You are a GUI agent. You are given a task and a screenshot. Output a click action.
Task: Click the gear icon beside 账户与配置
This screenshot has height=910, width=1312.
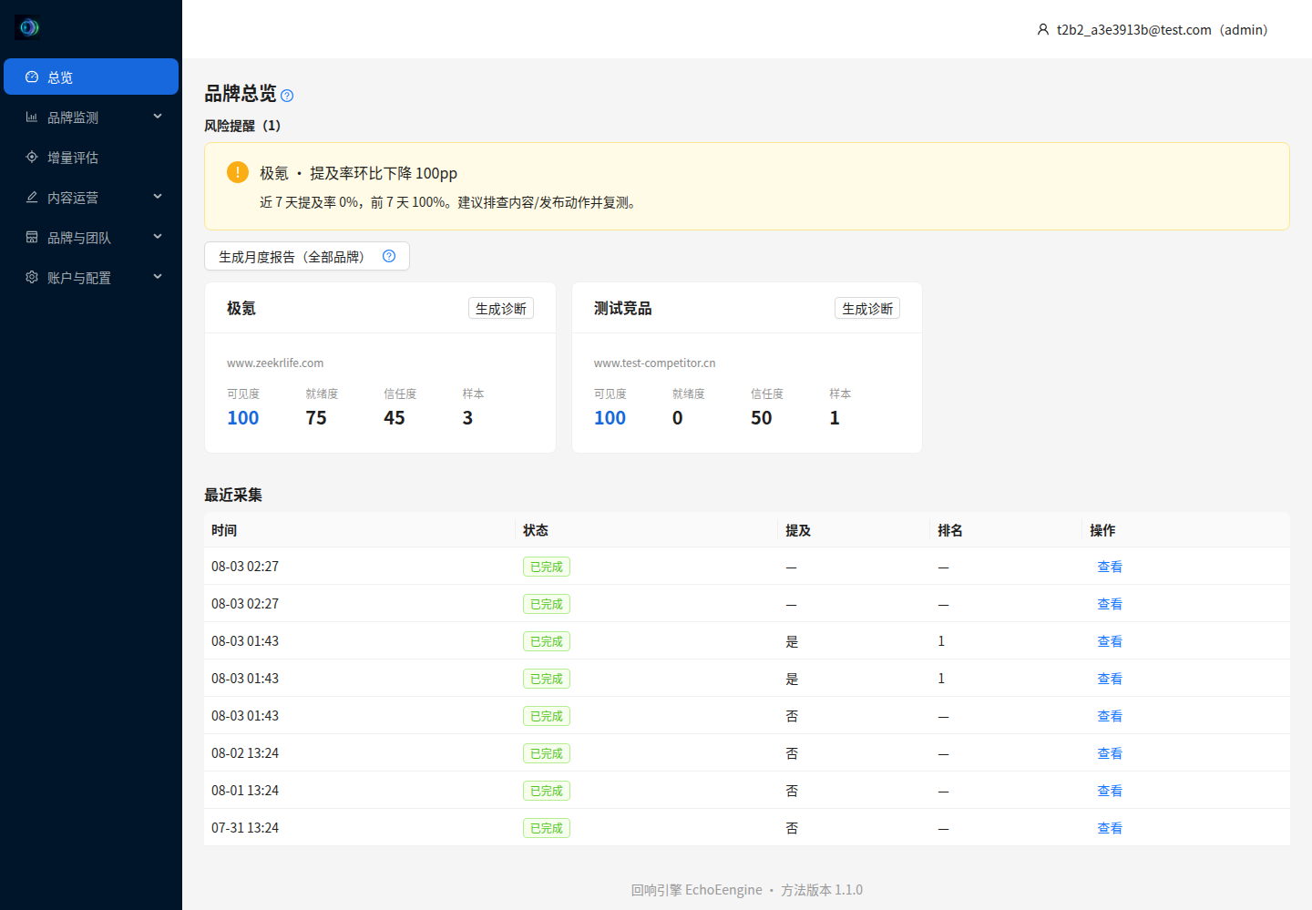tap(32, 278)
